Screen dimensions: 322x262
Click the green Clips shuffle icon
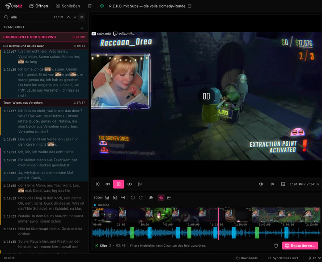pos(96,245)
